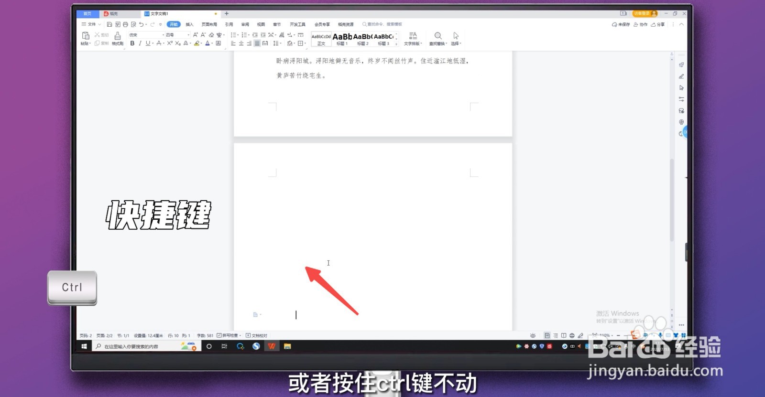Open 查找替换 tool
This screenshot has width=765, height=397.
pyautogui.click(x=438, y=39)
